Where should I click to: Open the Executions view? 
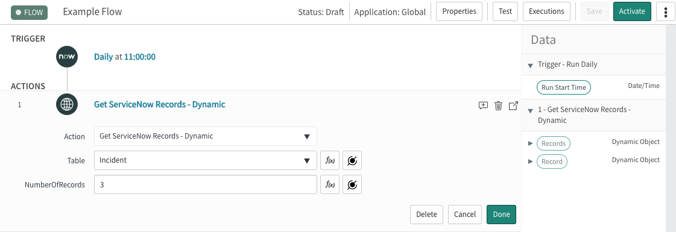pyautogui.click(x=547, y=11)
